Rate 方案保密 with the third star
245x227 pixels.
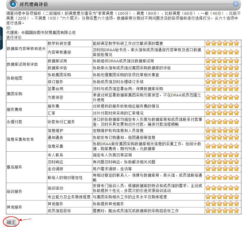click(219, 97)
